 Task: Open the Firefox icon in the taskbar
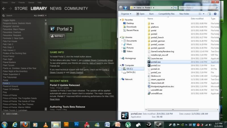(25, 124)
